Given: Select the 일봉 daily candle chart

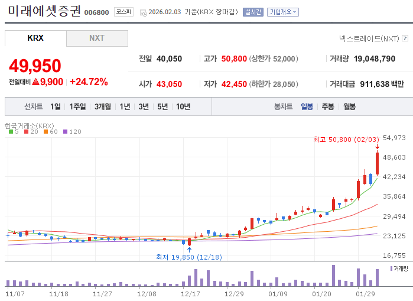Looking at the screenshot, I should 307,107.
